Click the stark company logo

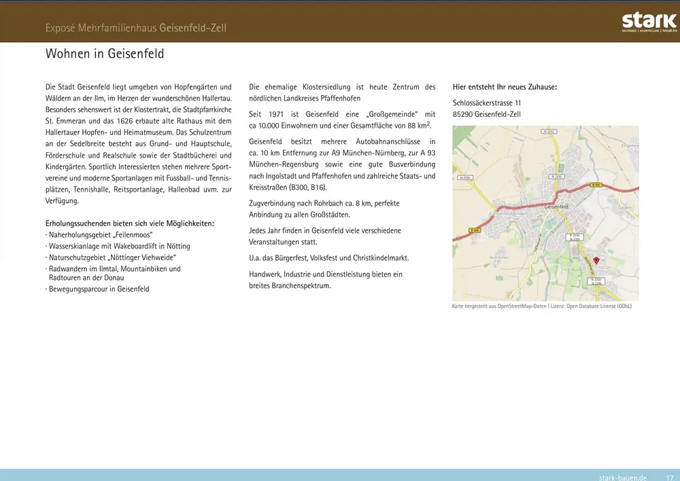[x=649, y=22]
